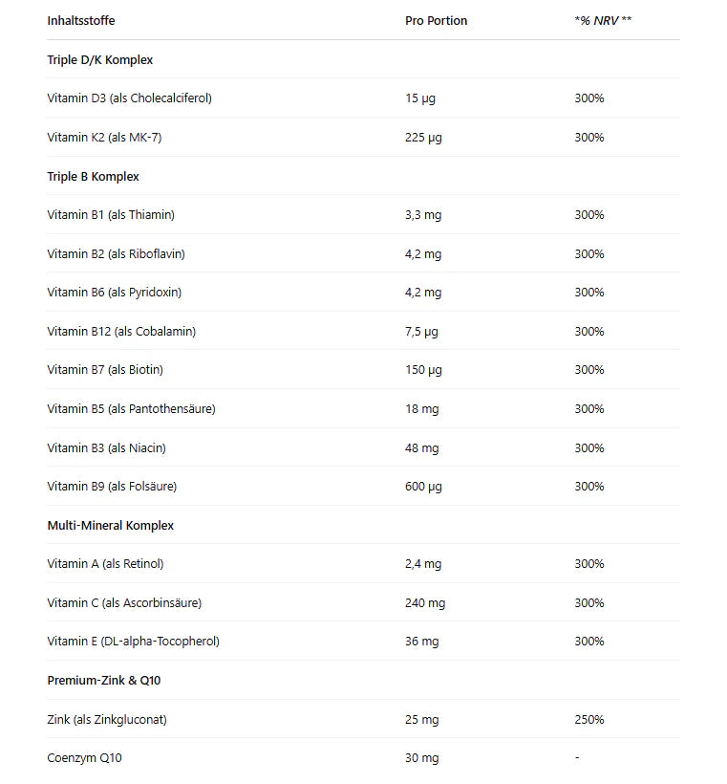Click the 150 µg value for Biotin
727x784 pixels.
pyautogui.click(x=423, y=370)
